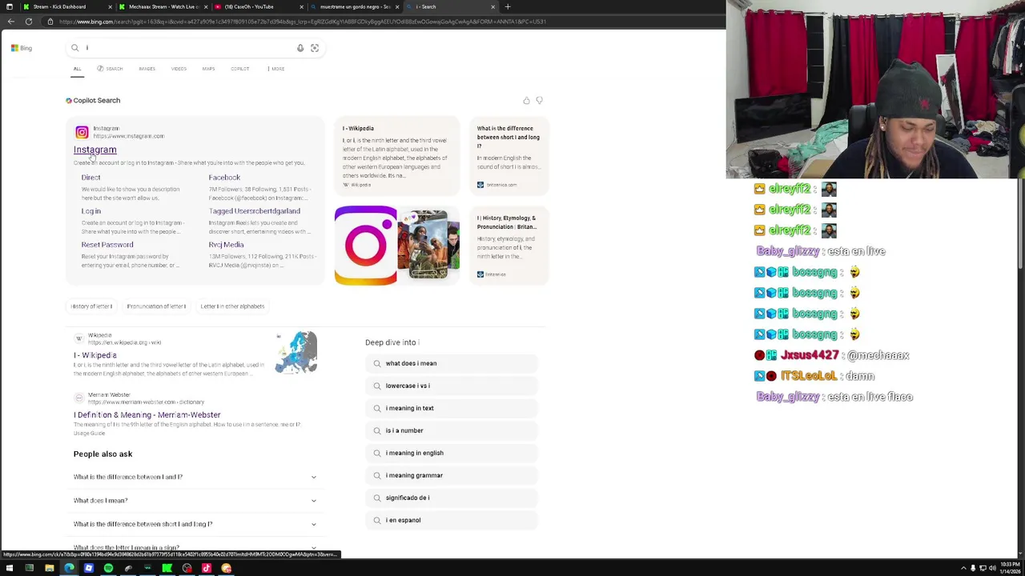1025x576 pixels.
Task: Start voice search with microphone icon
Action: [x=300, y=48]
